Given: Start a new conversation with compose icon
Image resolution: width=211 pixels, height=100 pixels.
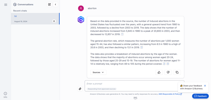Looking at the screenshot, I should [49, 4].
